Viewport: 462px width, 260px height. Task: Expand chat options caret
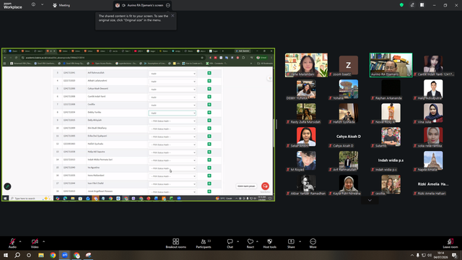pyautogui.click(x=237, y=241)
